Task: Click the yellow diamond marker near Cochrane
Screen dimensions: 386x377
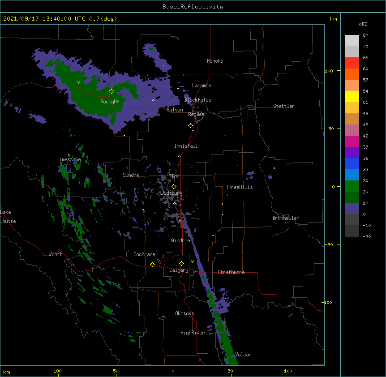Action: tap(152, 264)
